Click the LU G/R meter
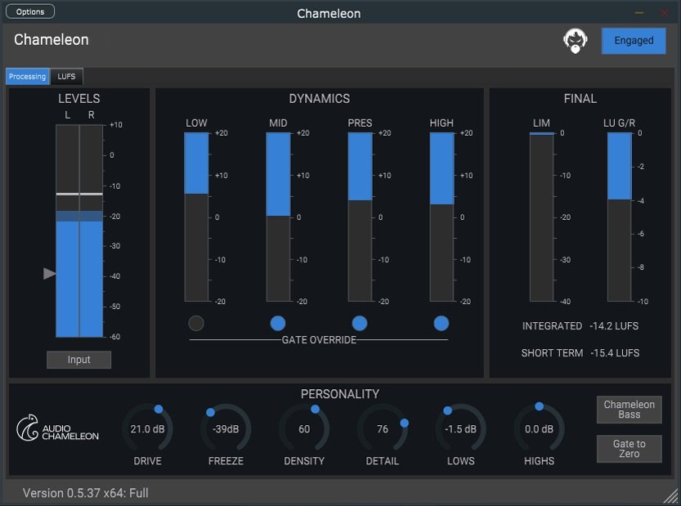Image resolution: width=681 pixels, height=506 pixels. 620,217
